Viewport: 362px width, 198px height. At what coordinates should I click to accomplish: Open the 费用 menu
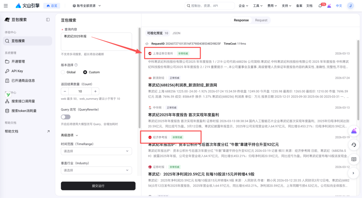point(272,6)
